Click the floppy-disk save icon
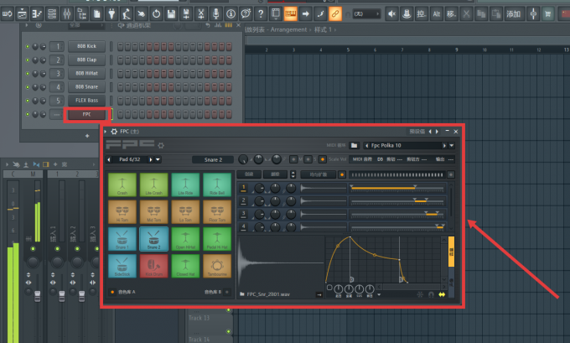Viewport: 570px width, 343px height. point(171,14)
